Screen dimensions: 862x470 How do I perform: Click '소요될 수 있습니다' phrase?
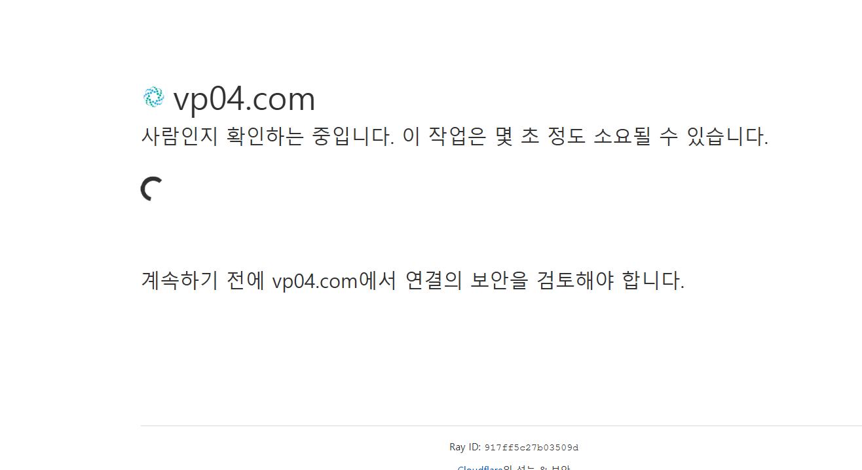681,136
